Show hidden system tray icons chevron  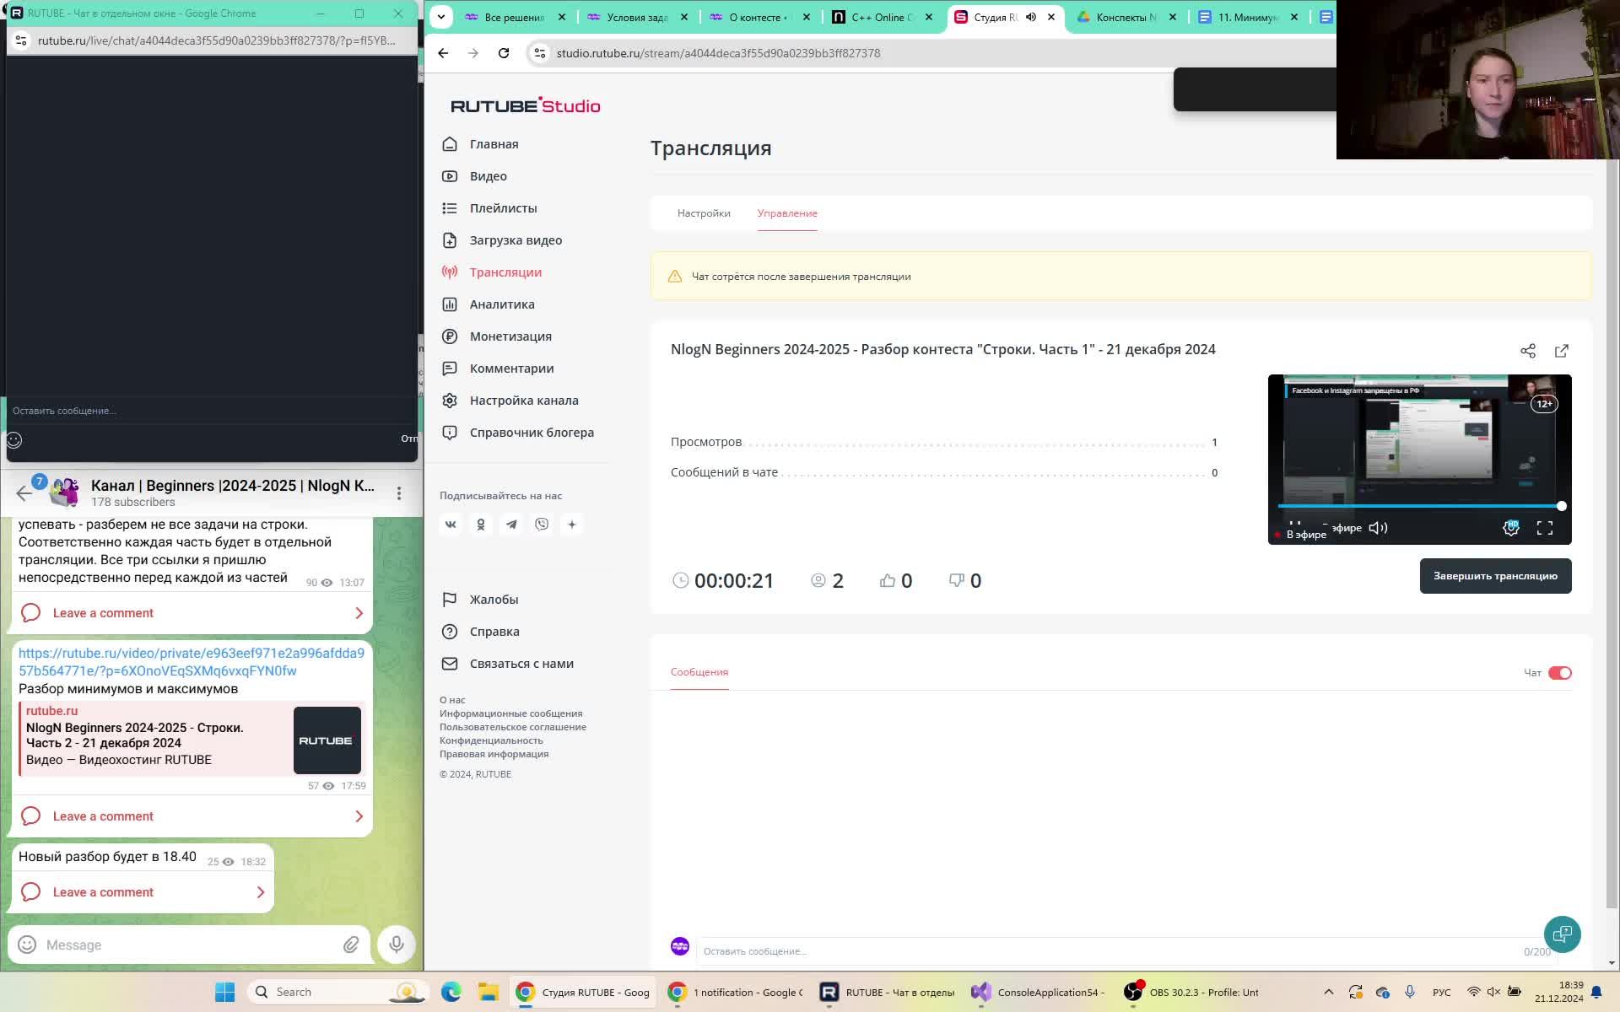tap(1328, 992)
